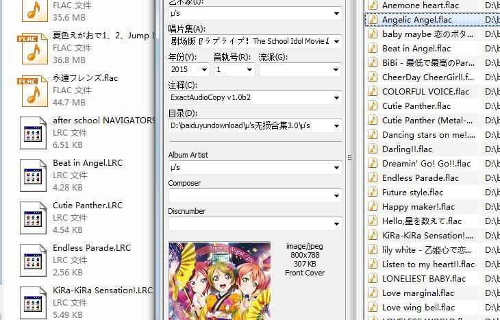Click the 800x788 image dimensions text
The image size is (500, 320).
[x=305, y=255]
